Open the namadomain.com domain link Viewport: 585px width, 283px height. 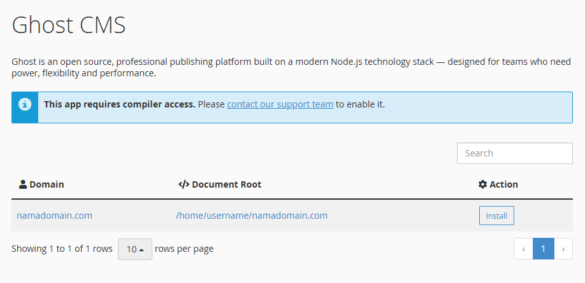click(x=54, y=215)
